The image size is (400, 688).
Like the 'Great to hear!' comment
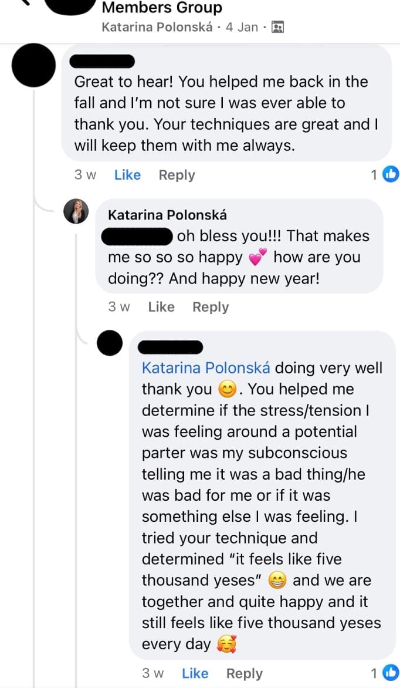[x=127, y=175]
